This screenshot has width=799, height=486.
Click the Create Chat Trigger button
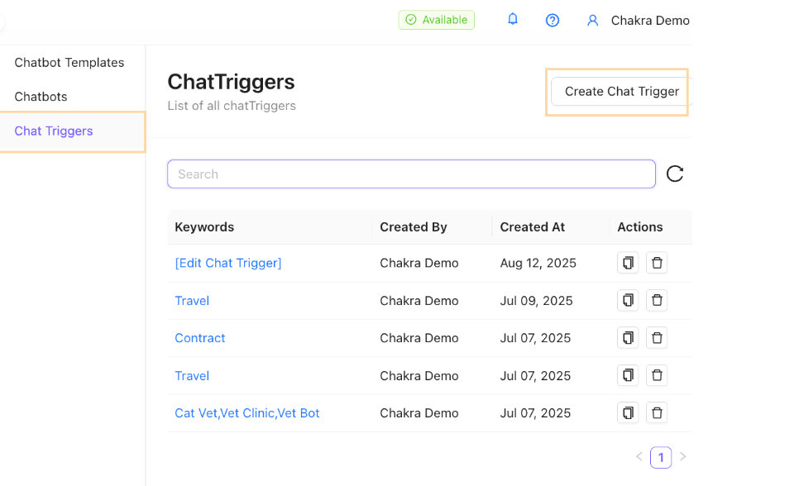[619, 91]
